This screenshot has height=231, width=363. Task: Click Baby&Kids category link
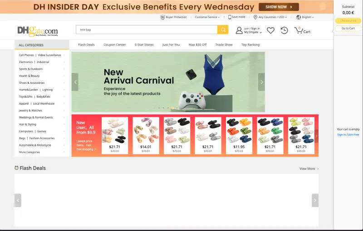tap(43, 97)
